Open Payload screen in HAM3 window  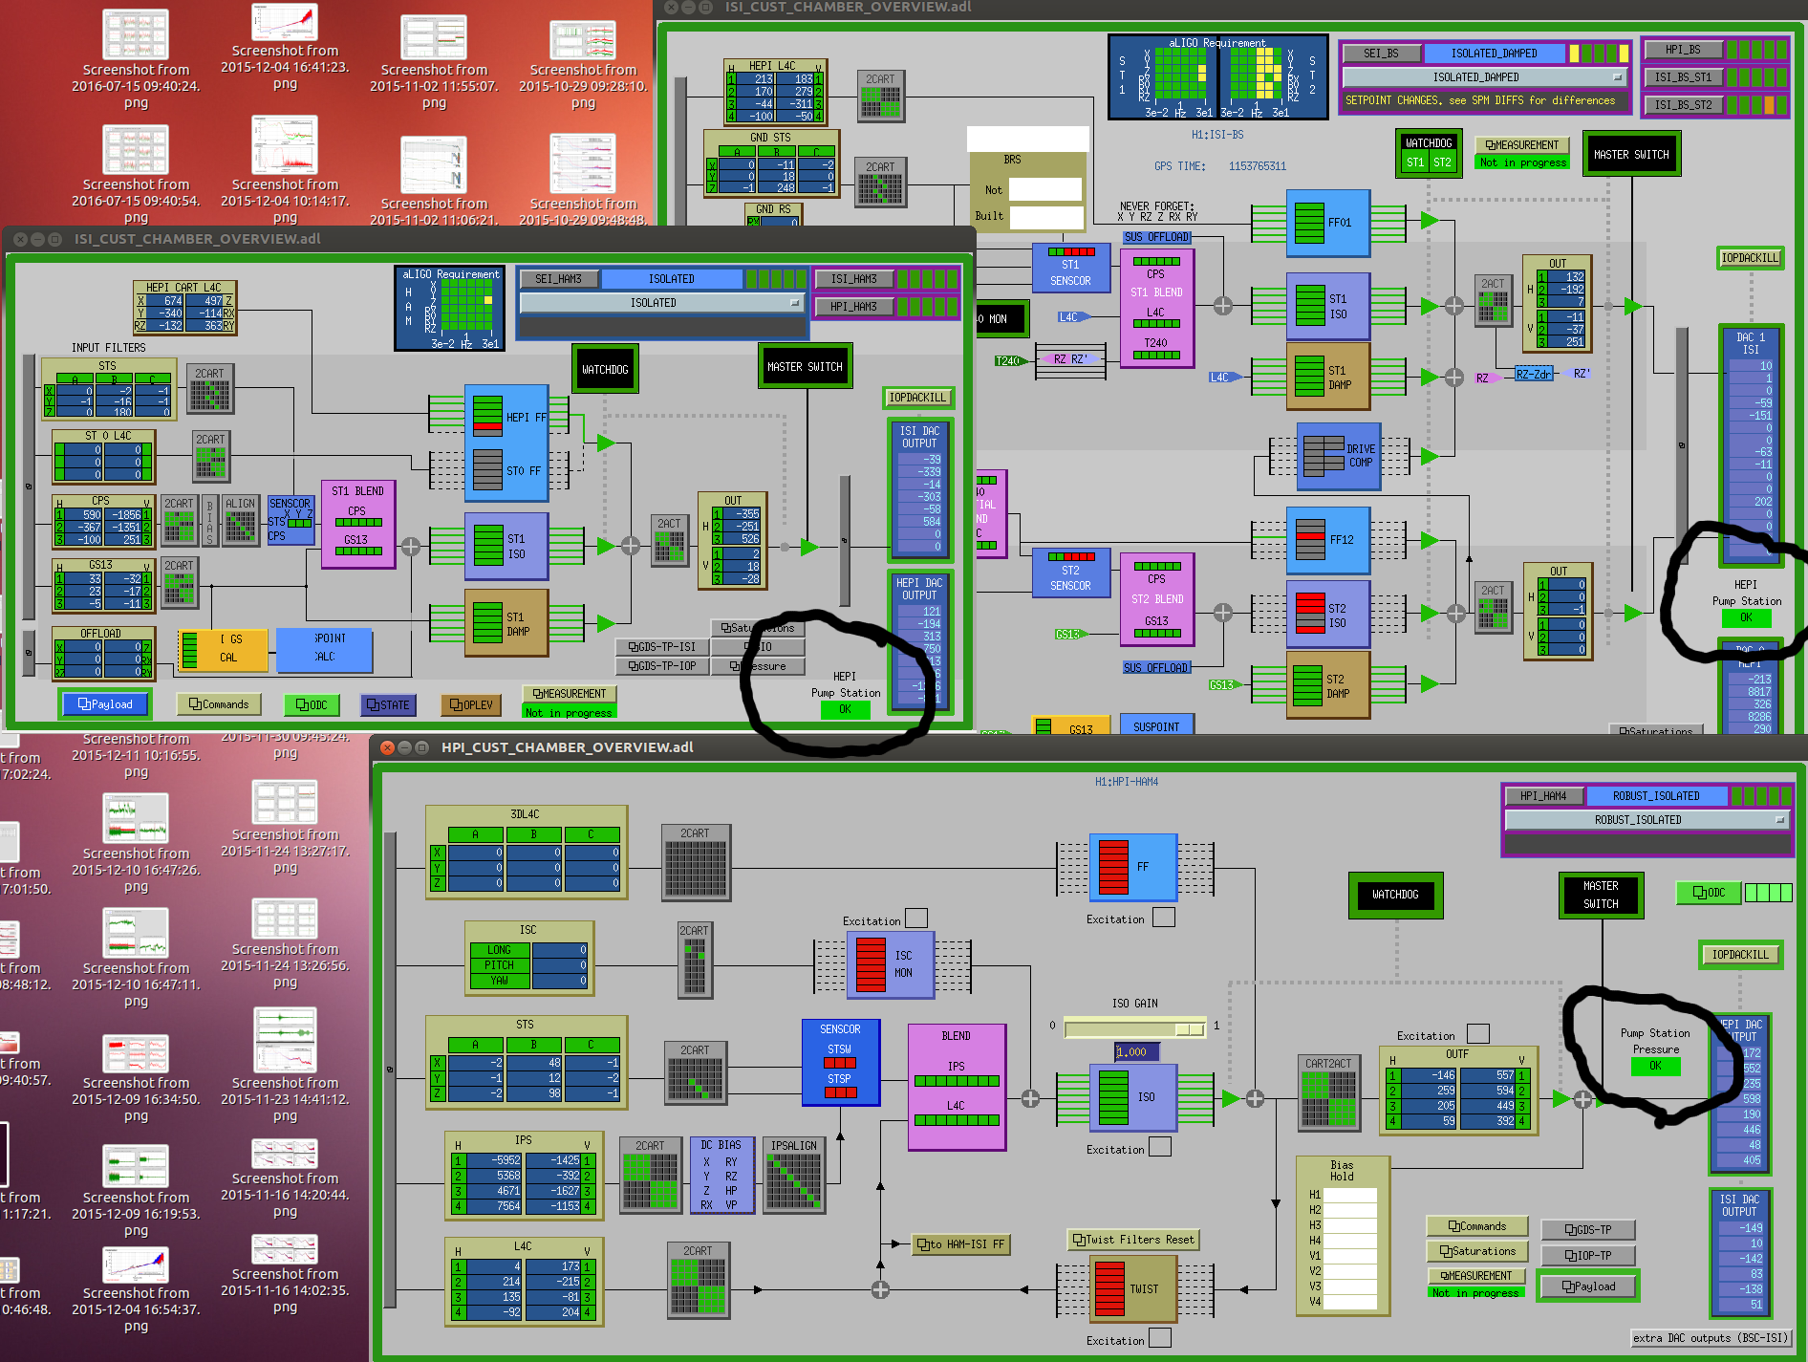106,704
